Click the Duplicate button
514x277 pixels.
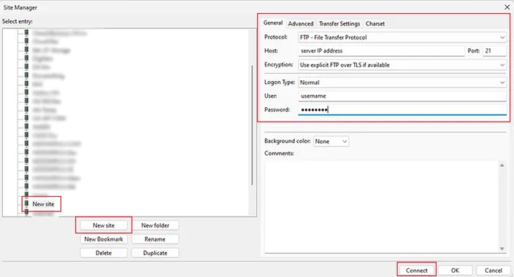click(155, 253)
